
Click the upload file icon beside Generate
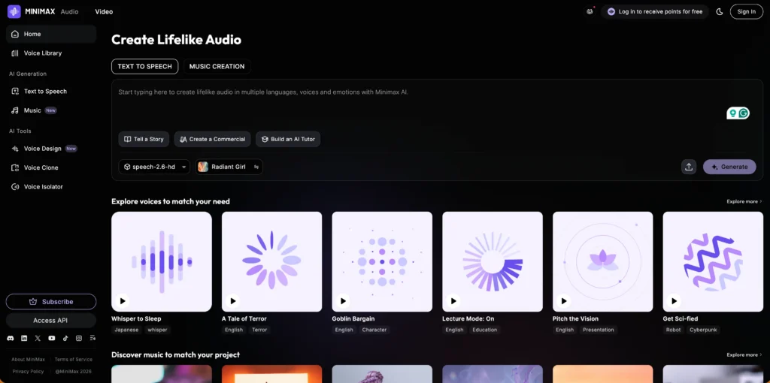point(689,167)
